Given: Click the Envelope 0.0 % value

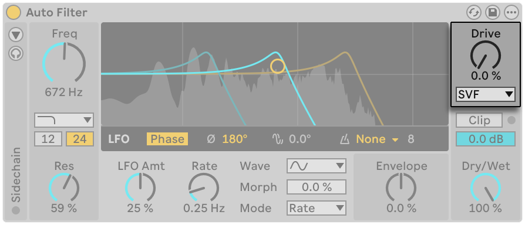Looking at the screenshot, I should (x=402, y=209).
